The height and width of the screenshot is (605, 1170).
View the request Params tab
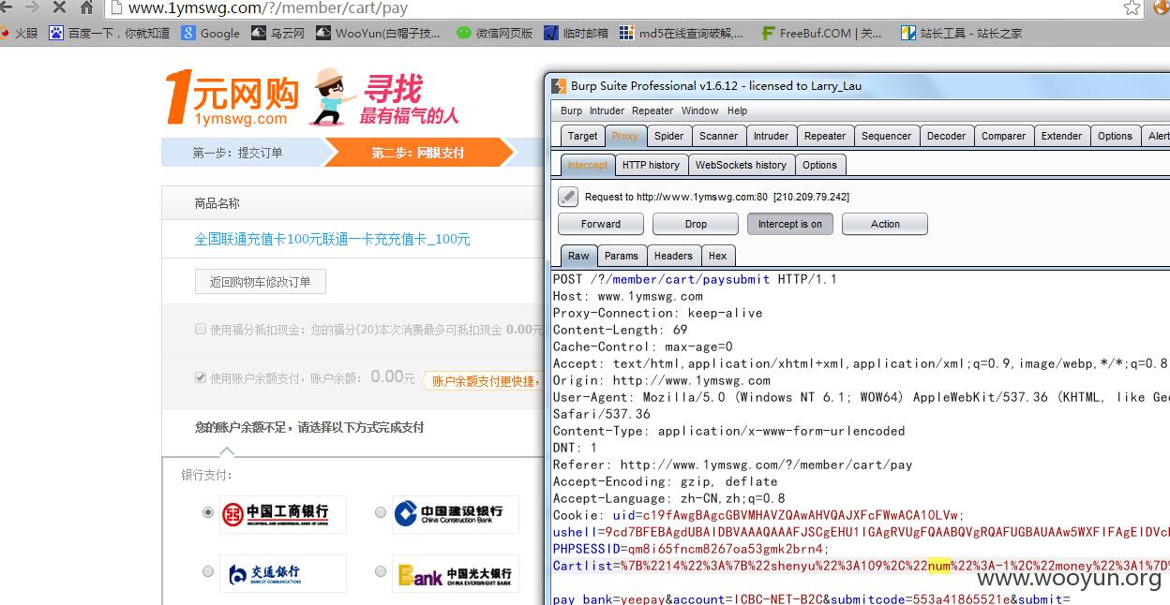click(x=621, y=256)
